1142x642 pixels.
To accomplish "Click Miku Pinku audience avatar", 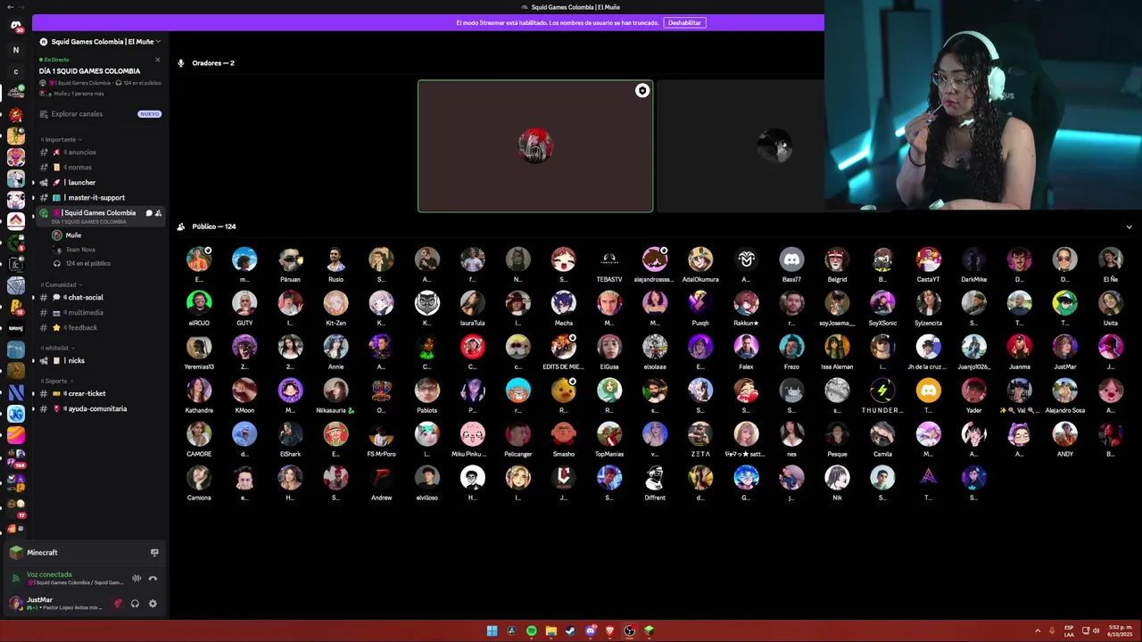I will pyautogui.click(x=473, y=434).
